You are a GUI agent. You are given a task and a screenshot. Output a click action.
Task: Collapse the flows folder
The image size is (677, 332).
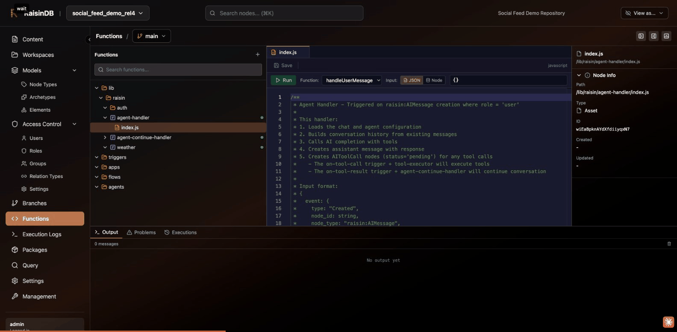point(97,177)
